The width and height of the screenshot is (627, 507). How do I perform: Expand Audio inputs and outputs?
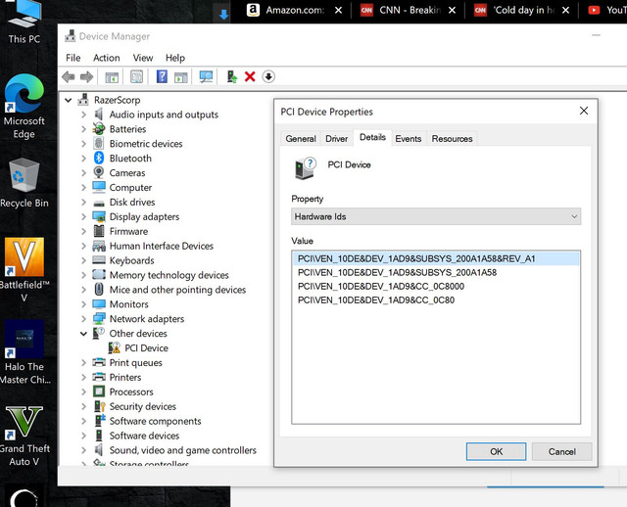(x=83, y=115)
